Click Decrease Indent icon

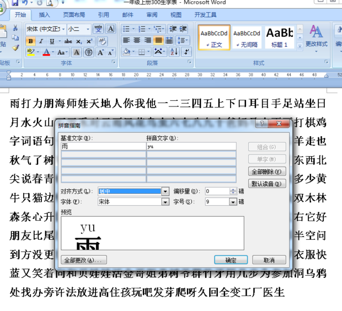(x=173, y=29)
